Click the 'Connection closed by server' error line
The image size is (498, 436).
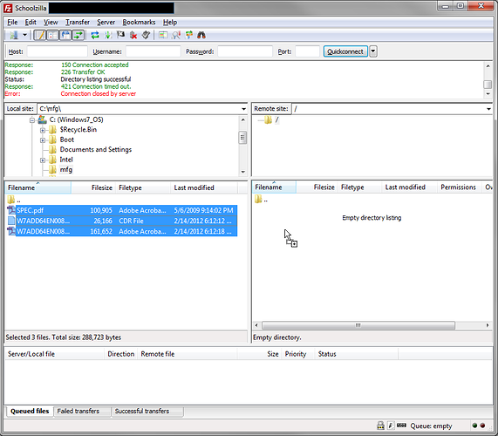click(99, 93)
